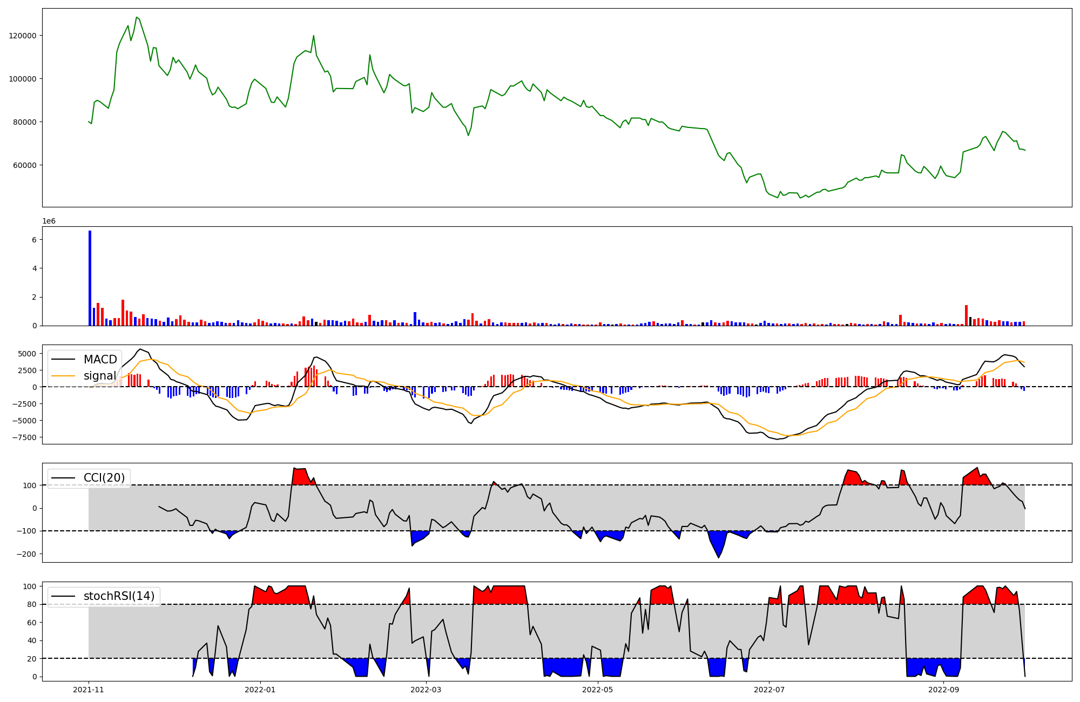Click the 2022-07 date axis label
Screen dimensions: 1080x702
tap(769, 690)
